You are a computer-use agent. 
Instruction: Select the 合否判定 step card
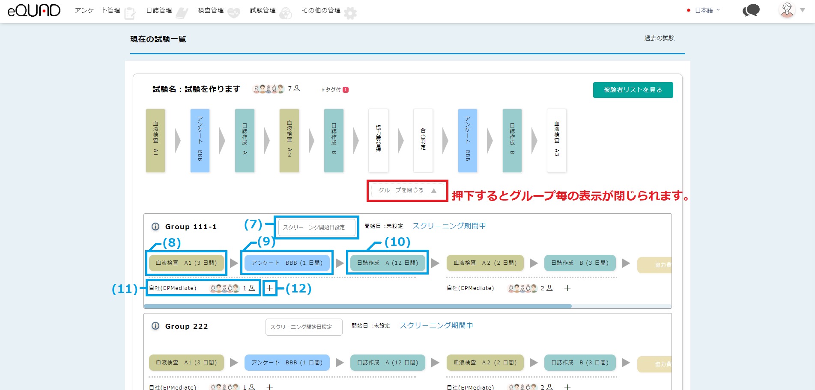(423, 141)
